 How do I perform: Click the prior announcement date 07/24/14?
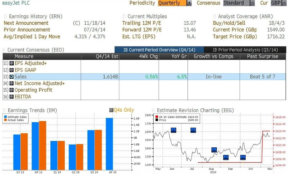click(94, 30)
